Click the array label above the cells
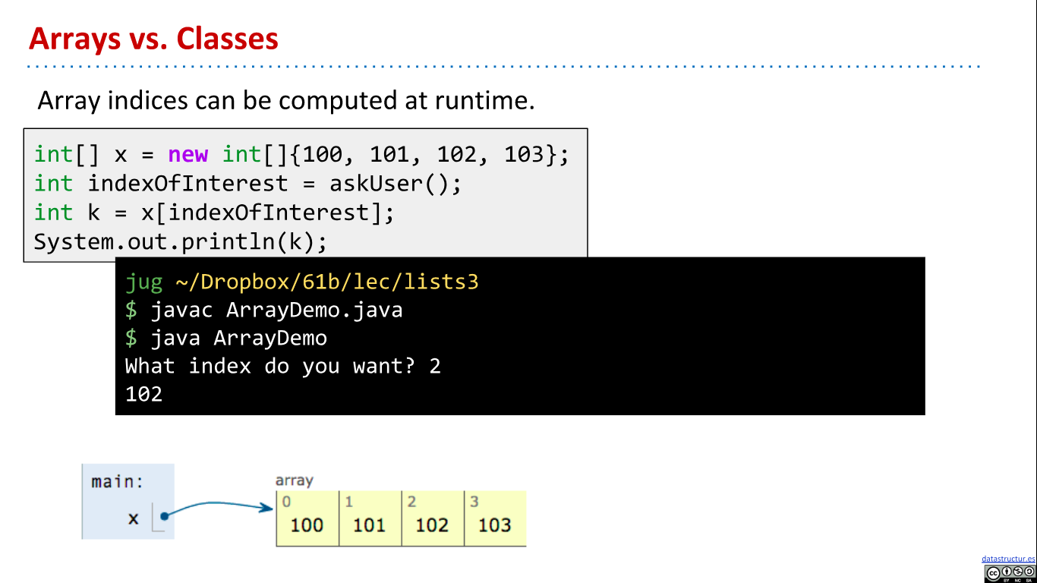This screenshot has width=1037, height=583. click(294, 480)
